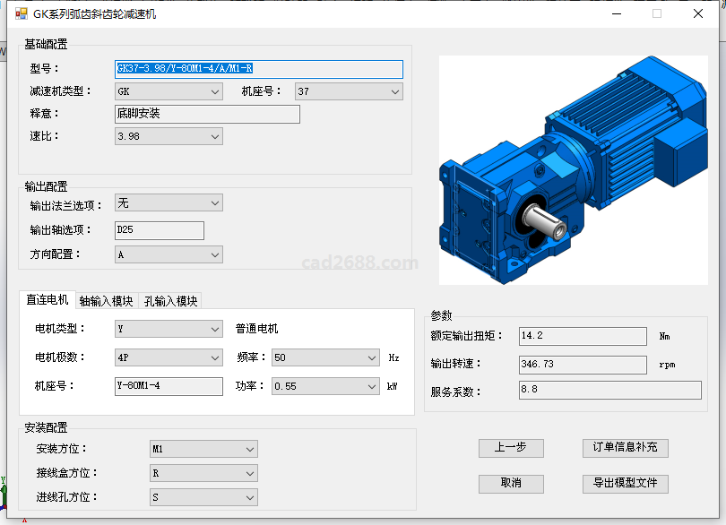Switch to the 轴输入模块 tab
Image resolution: width=726 pixels, height=525 pixels.
(106, 300)
